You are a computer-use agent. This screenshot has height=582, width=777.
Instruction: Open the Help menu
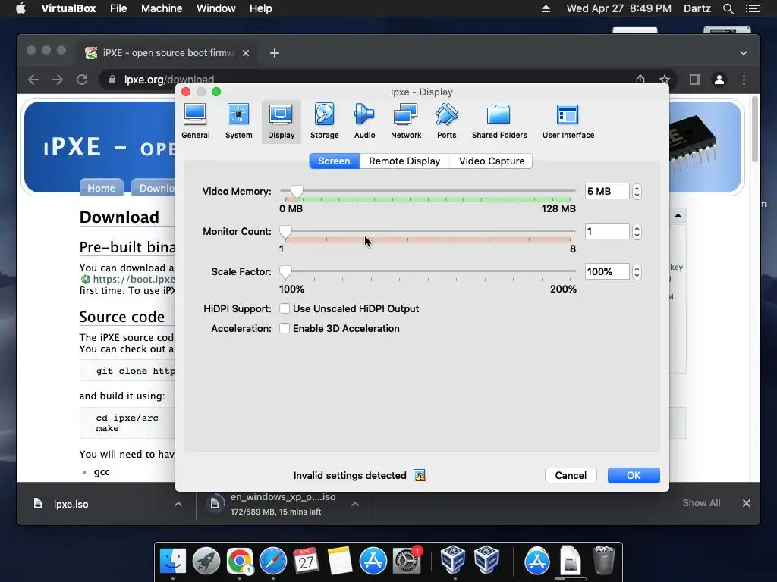[261, 8]
